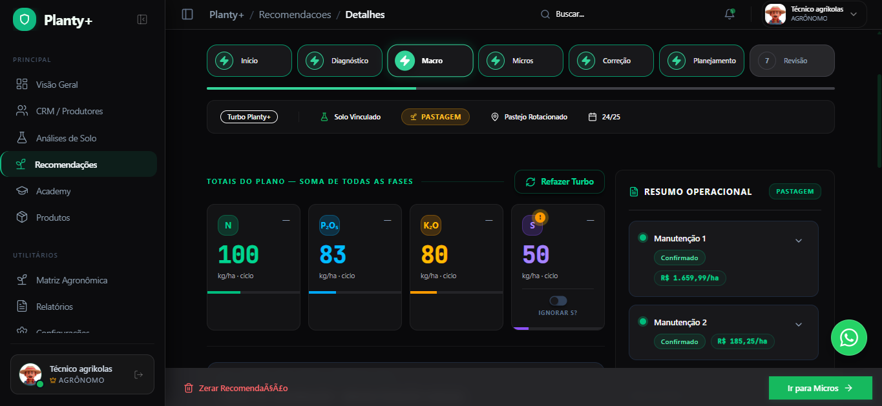Click the Manutenção 1 green status dot
882x406 pixels.
(x=642, y=238)
